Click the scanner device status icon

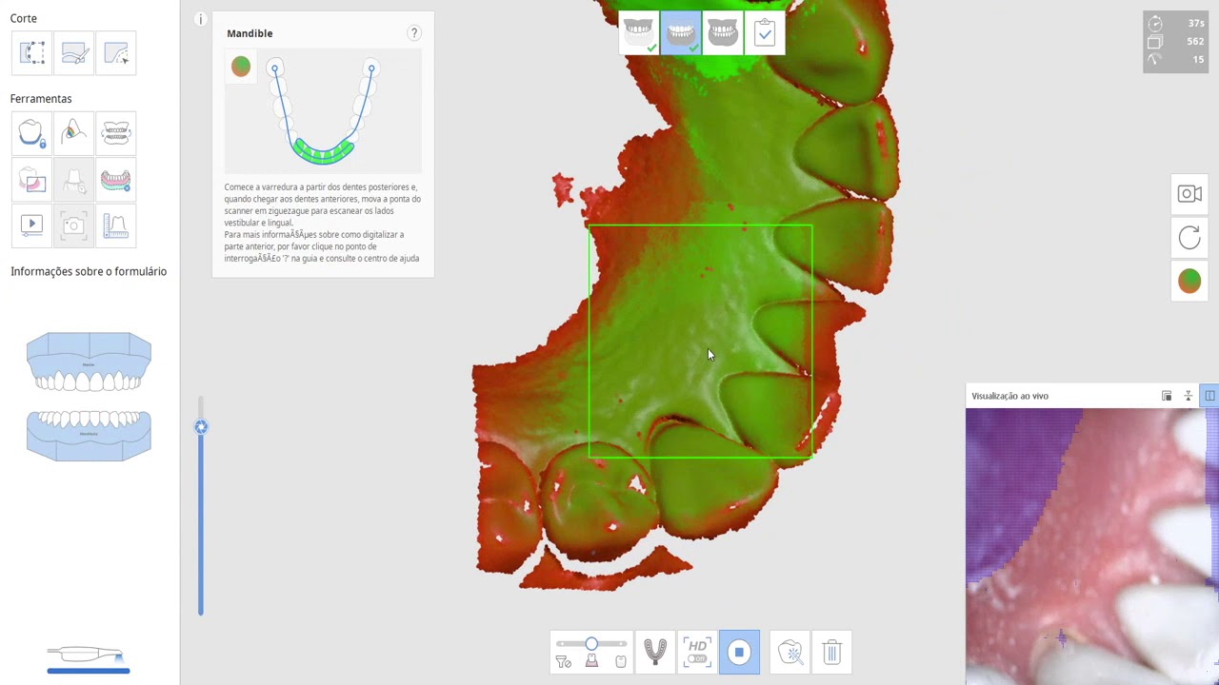tap(88, 657)
